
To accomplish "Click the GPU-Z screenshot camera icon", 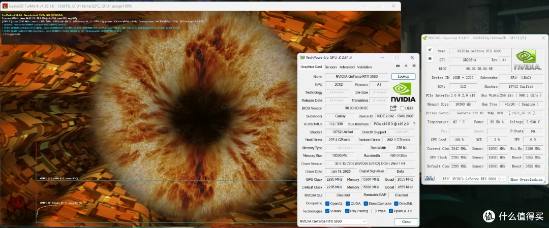I will click(398, 66).
